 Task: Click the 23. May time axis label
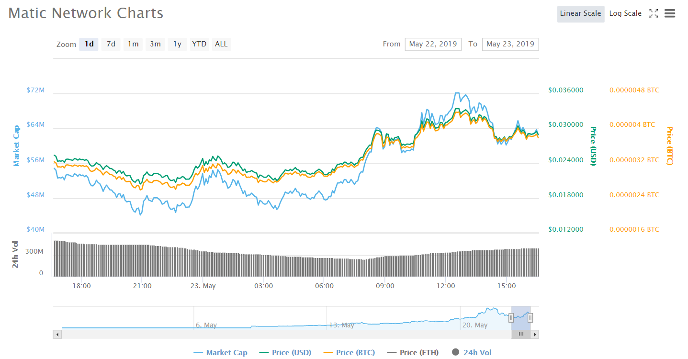(x=203, y=286)
